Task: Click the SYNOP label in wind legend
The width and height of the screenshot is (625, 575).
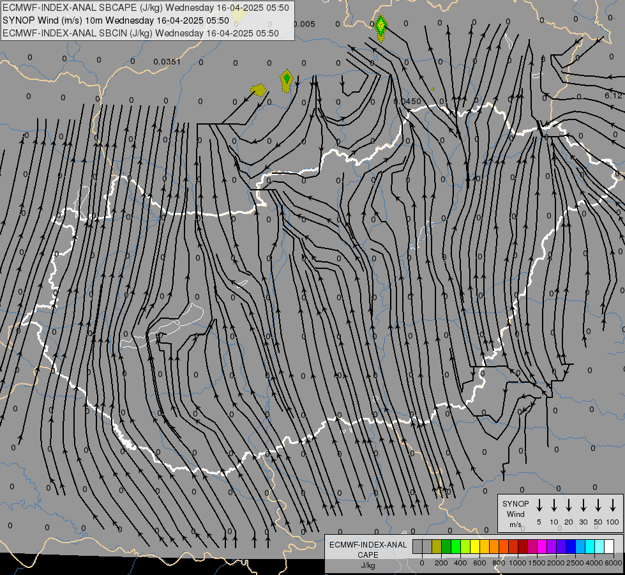Action: [x=515, y=503]
